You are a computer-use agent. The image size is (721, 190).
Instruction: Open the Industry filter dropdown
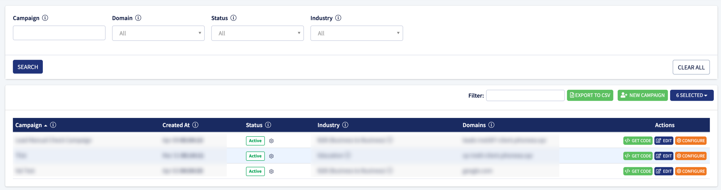pyautogui.click(x=357, y=33)
